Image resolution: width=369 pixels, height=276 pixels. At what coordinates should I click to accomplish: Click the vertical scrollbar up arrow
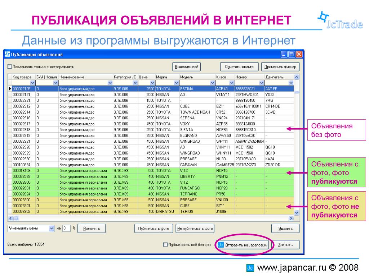tap(297, 77)
